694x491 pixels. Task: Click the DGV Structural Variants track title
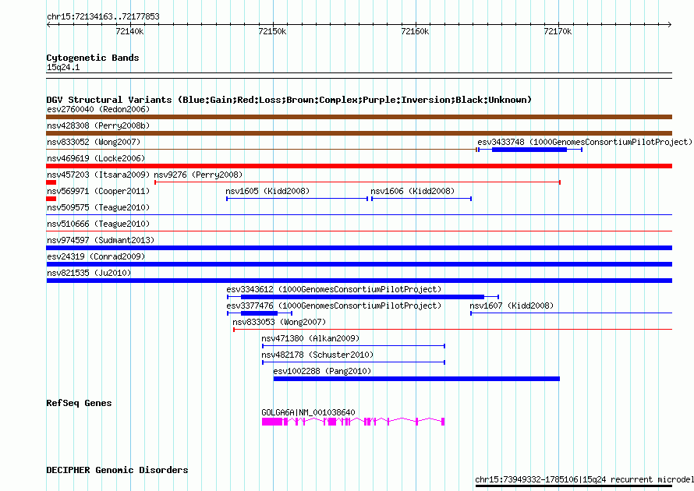(289, 100)
